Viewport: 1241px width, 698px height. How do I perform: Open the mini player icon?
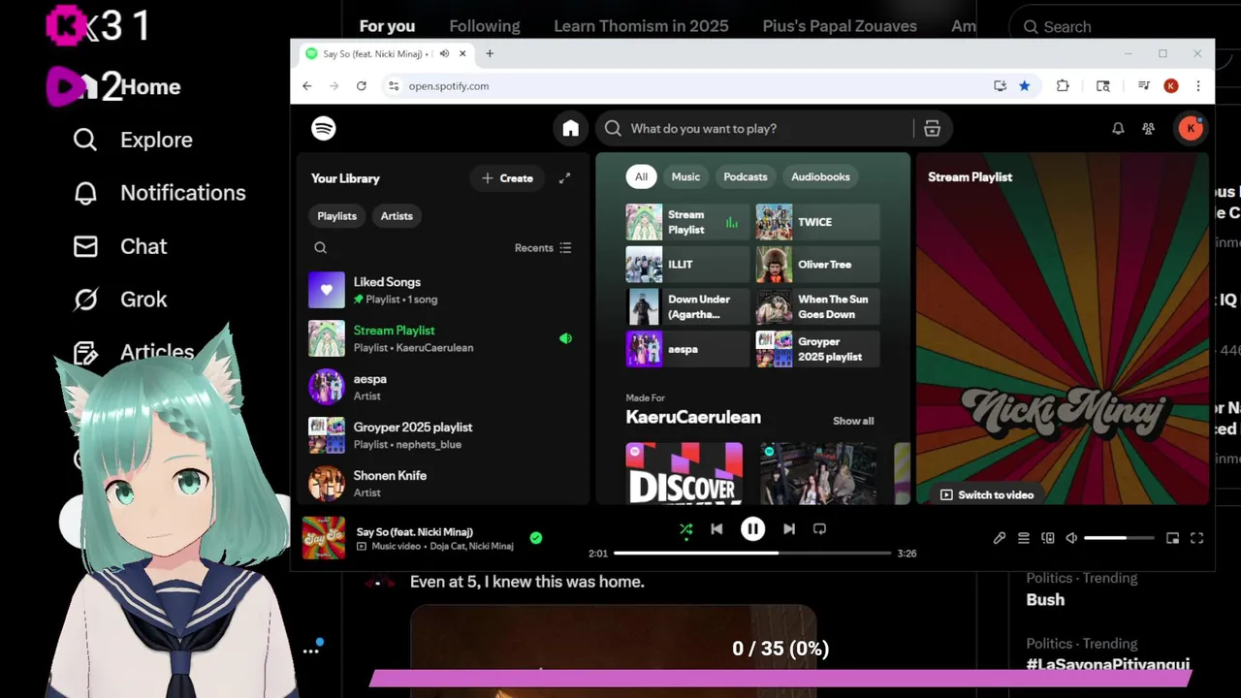coord(1172,538)
